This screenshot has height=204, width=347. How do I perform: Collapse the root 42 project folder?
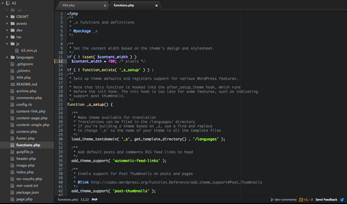tap(2, 3)
